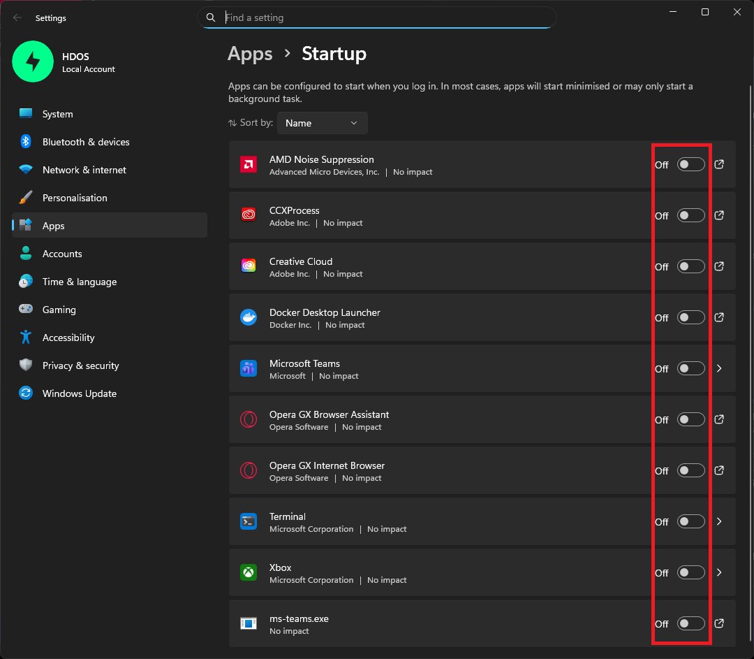Open file location link for Opera GX Browser Assistant
This screenshot has width=754, height=659.
pyautogui.click(x=719, y=420)
